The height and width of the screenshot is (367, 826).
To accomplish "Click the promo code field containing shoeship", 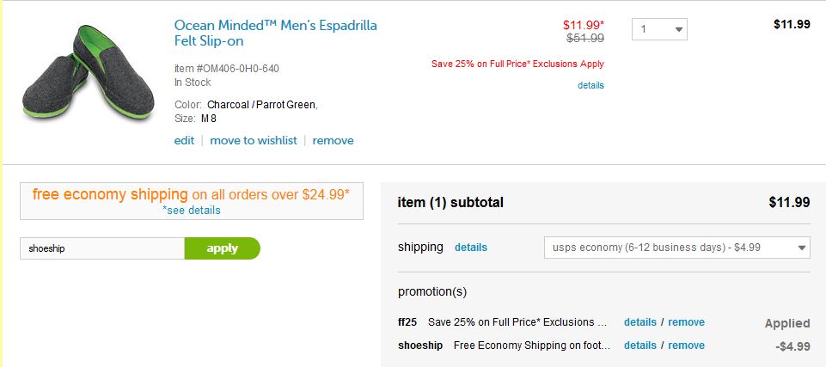I will pos(102,248).
